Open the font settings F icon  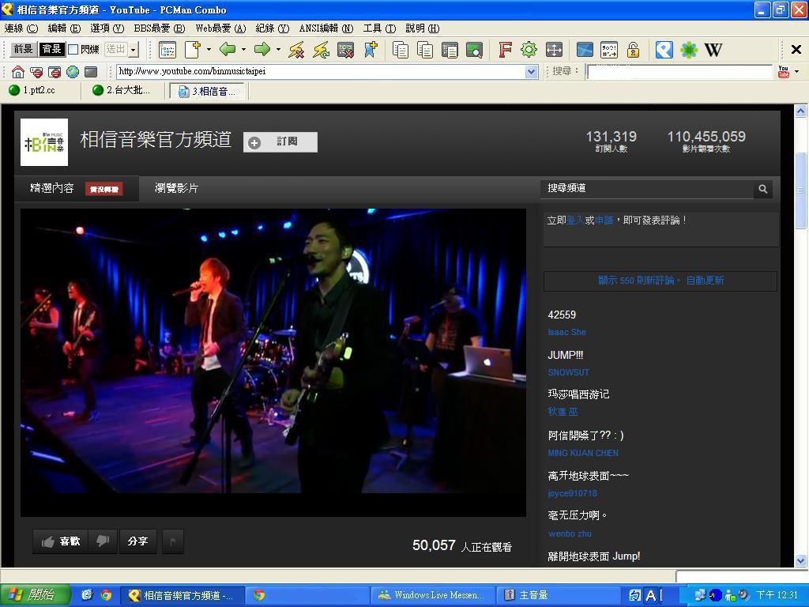click(505, 50)
